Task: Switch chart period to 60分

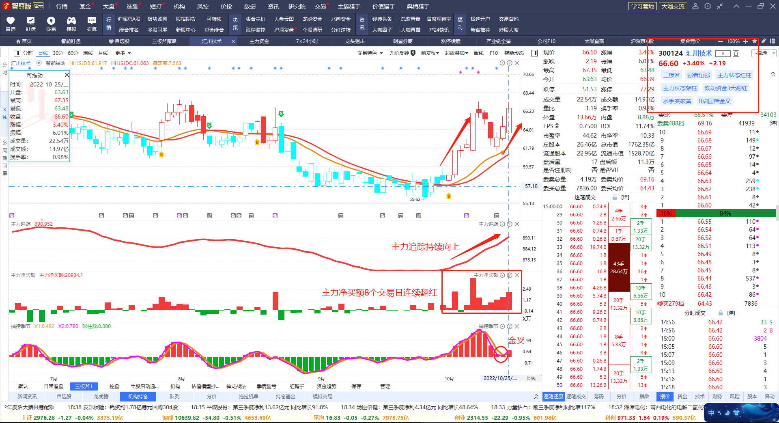Action: point(73,53)
